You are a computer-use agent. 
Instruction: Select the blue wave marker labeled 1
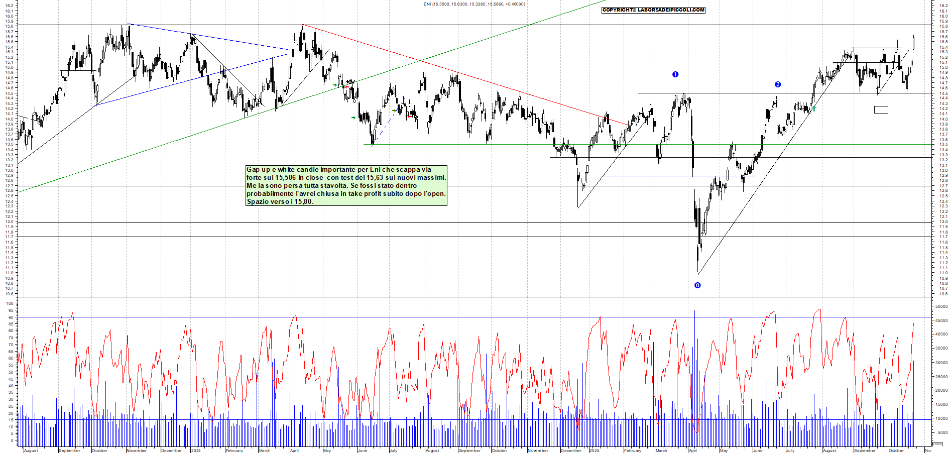(675, 74)
